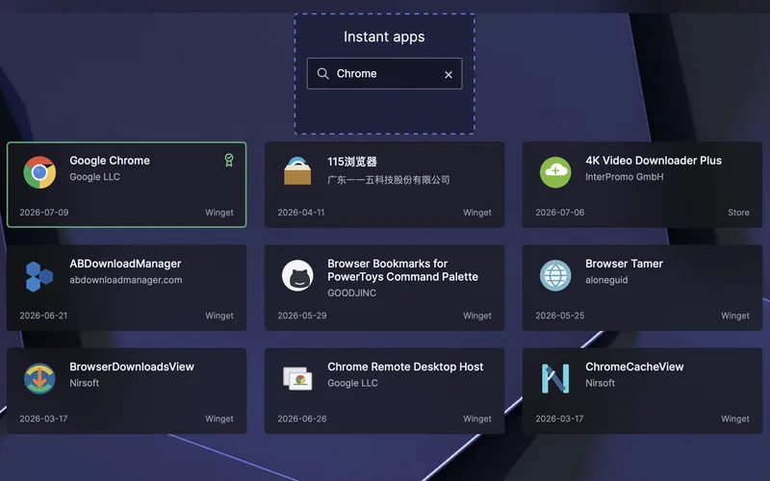770x481 pixels.
Task: Click the 4K Video Downloader Plus cloud icon
Action: tap(555, 172)
